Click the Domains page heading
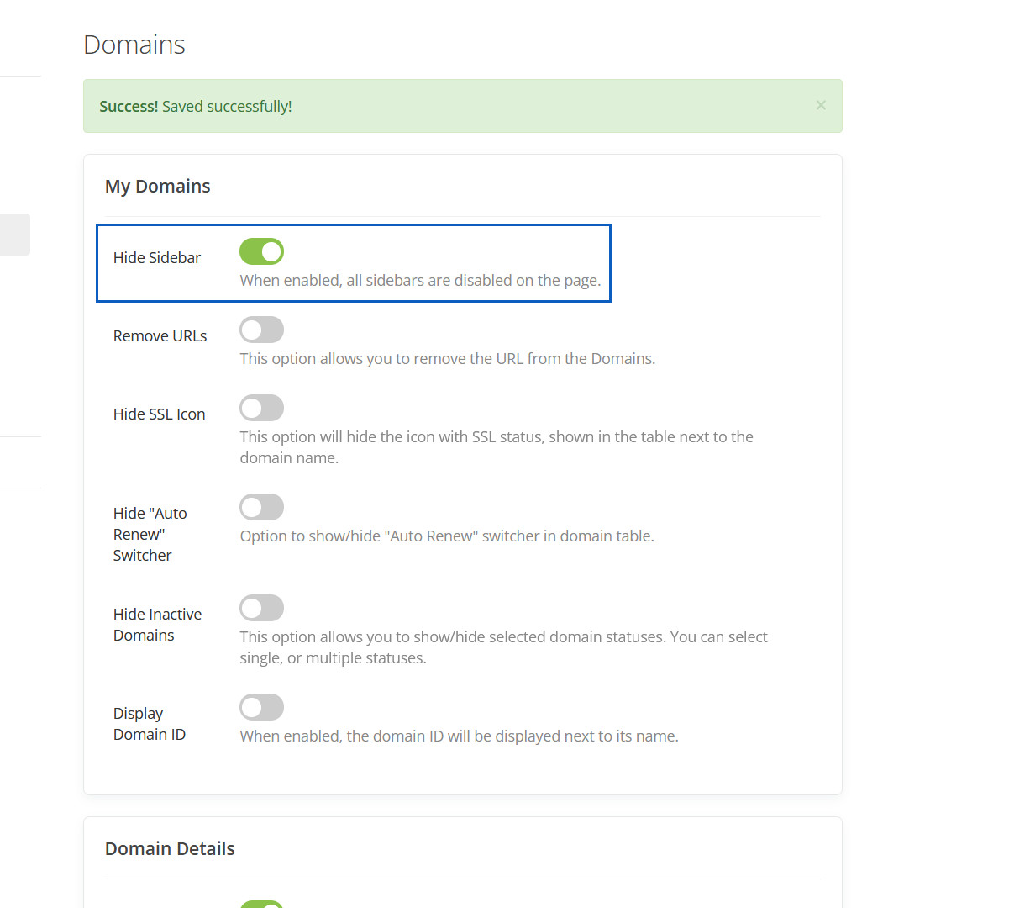The image size is (1009, 908). pos(134,45)
